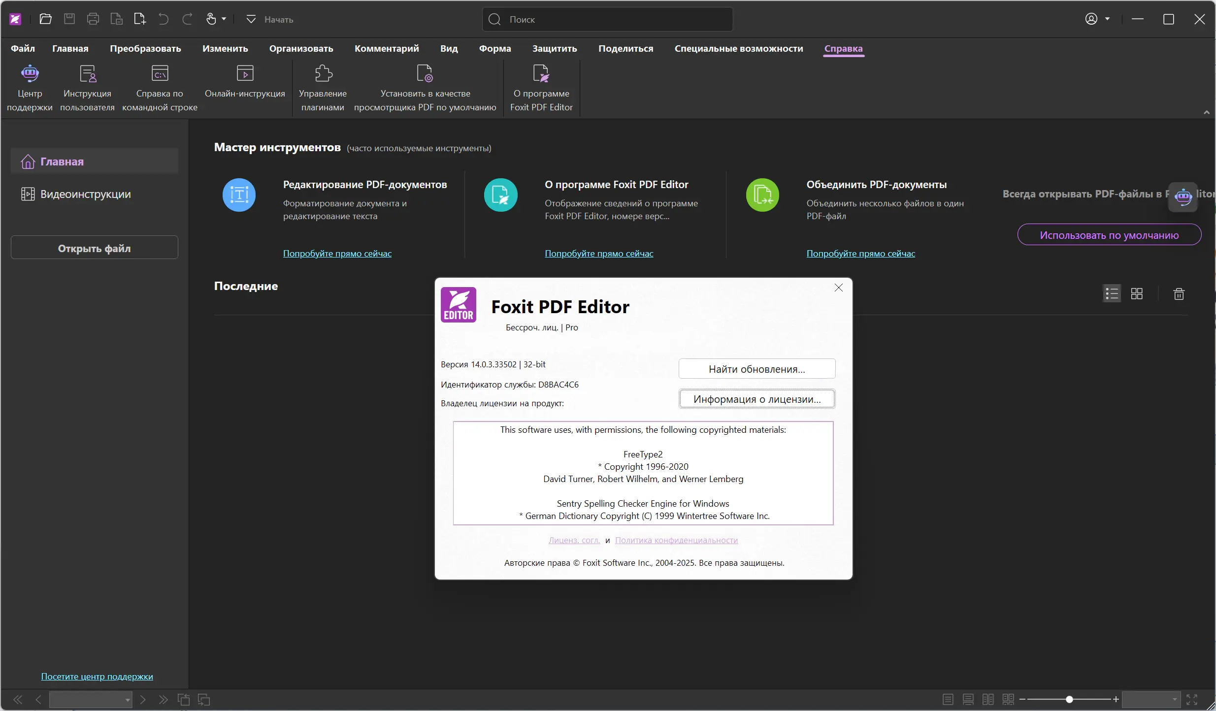Image resolution: width=1216 pixels, height=711 pixels.
Task: Click the zoom slider handle
Action: point(1069,699)
